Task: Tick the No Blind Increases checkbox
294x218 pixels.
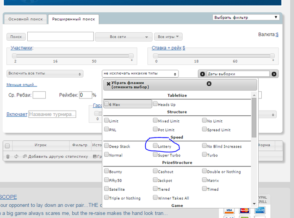Action: coord(204,145)
